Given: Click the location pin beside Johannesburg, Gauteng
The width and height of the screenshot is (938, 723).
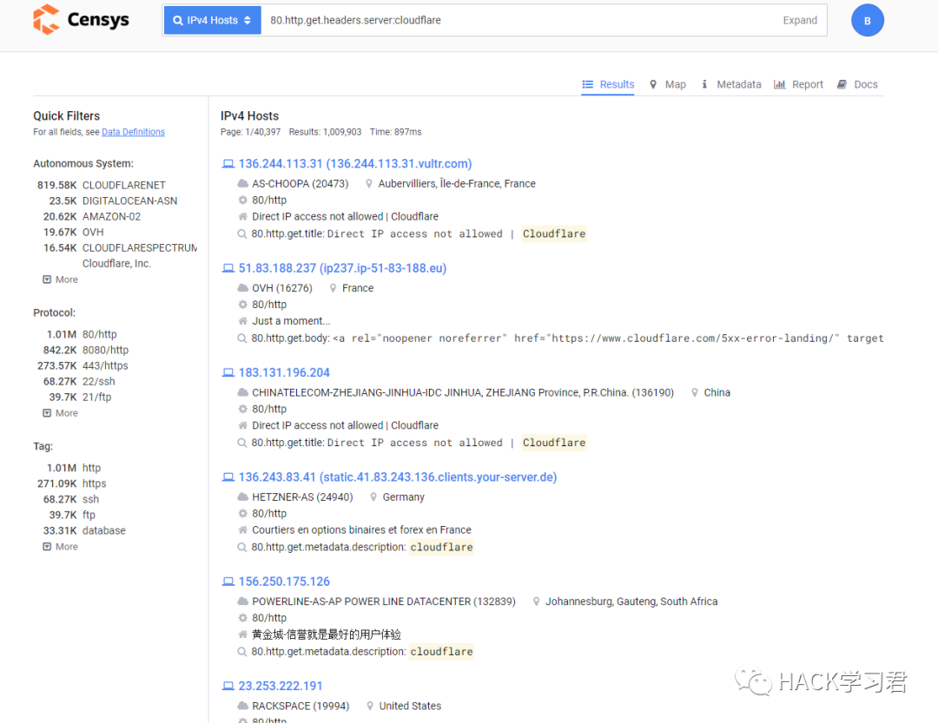Looking at the screenshot, I should coord(537,601).
